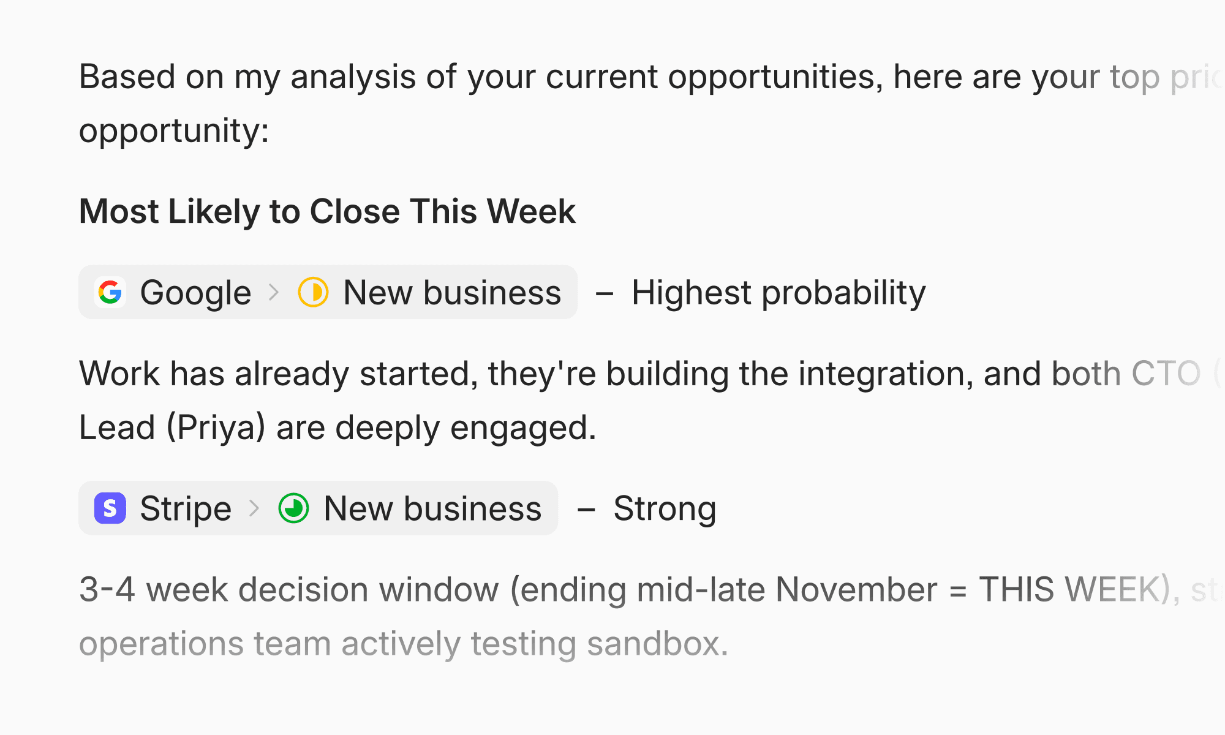Click the Google logo icon

click(110, 292)
